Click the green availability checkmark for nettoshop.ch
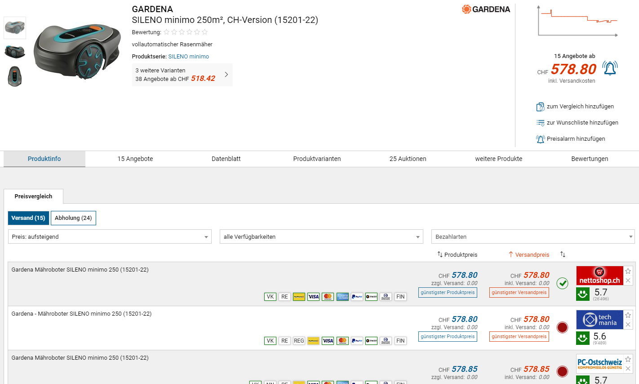The image size is (639, 384). point(562,283)
